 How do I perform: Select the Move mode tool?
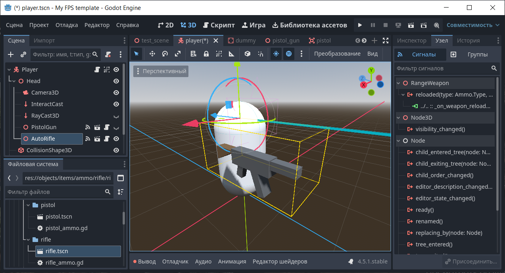click(152, 54)
